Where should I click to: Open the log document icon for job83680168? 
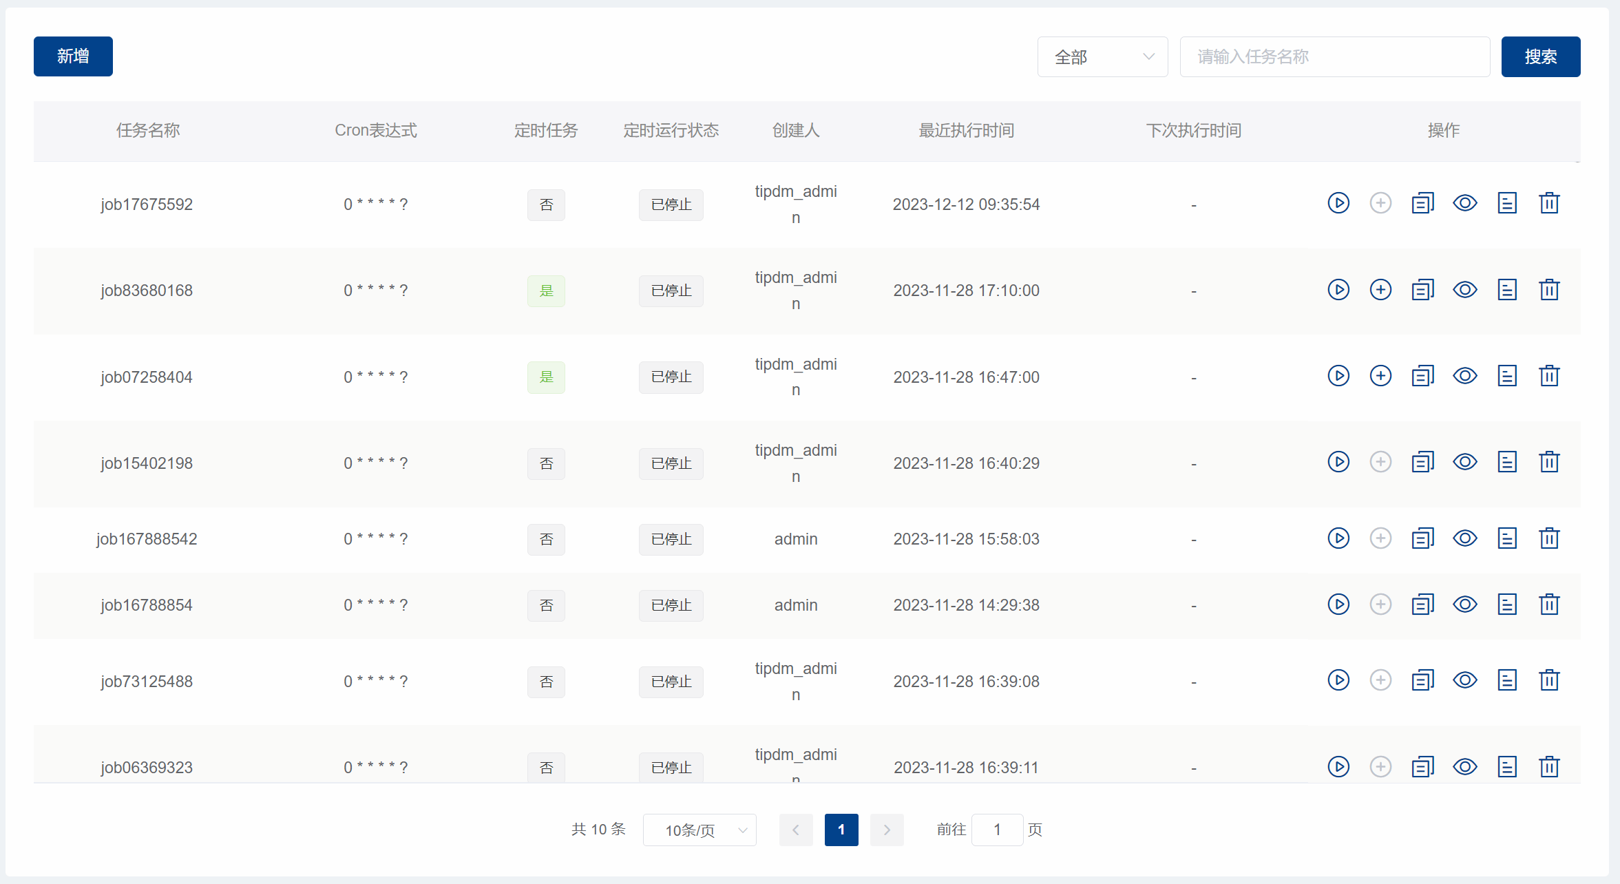pos(1506,290)
